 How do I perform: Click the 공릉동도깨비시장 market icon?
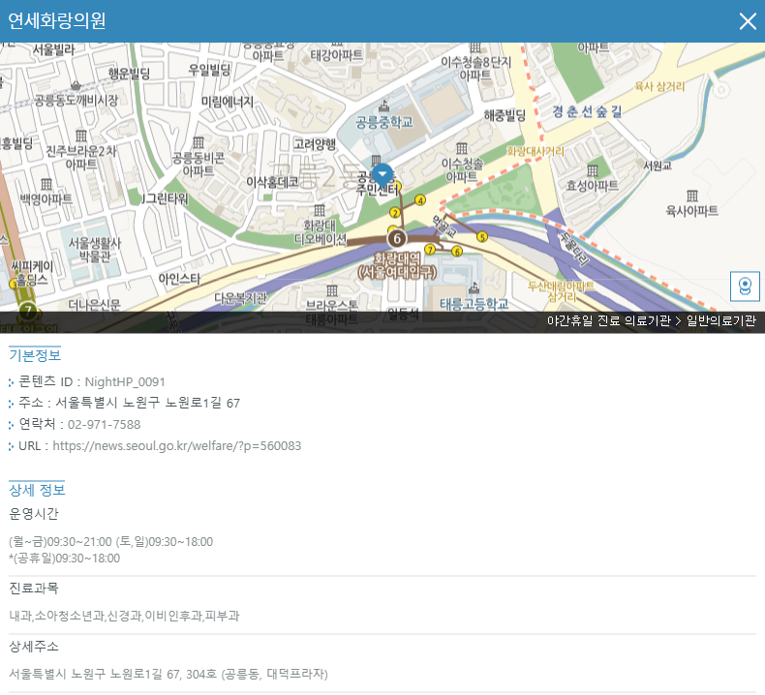[x=76, y=85]
